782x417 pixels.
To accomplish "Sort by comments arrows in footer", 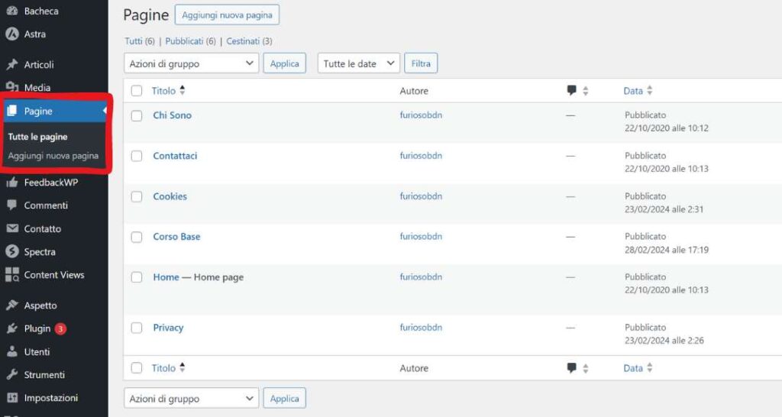I will point(586,368).
